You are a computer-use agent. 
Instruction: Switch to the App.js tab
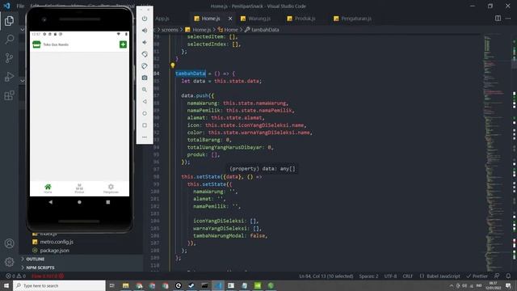tap(162, 19)
